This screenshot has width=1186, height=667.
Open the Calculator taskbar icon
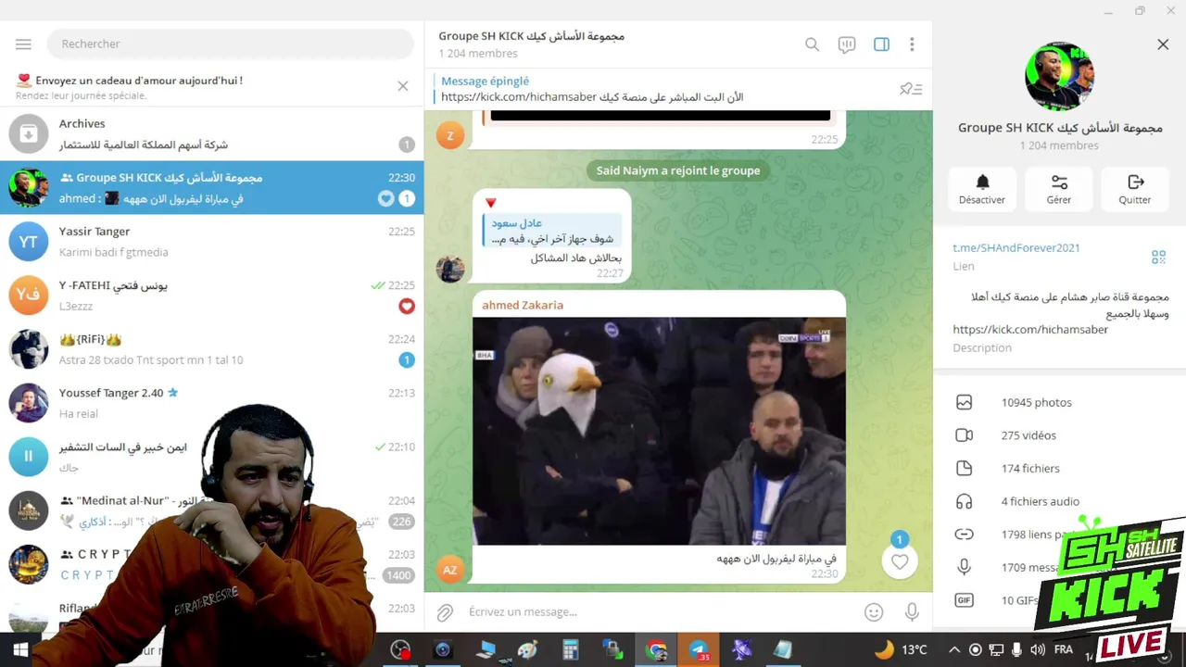(x=570, y=650)
